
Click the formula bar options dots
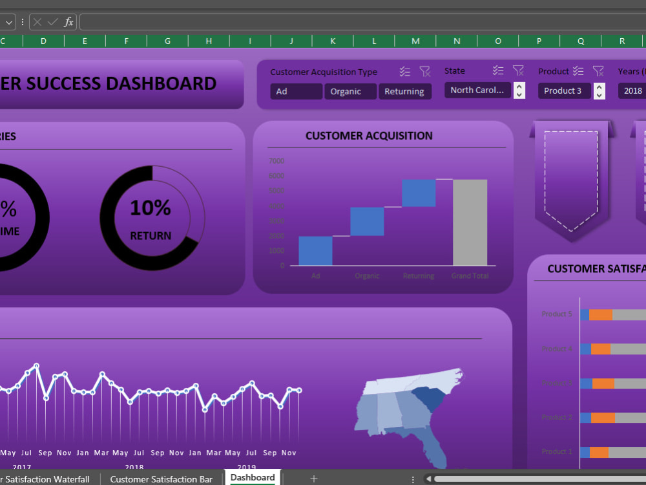pyautogui.click(x=22, y=22)
